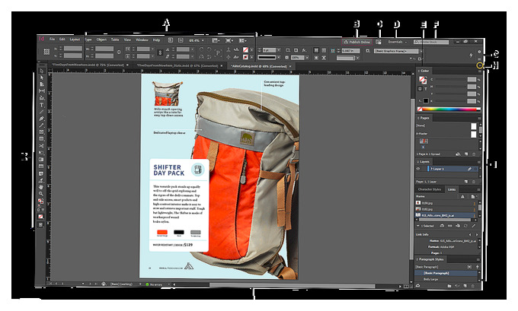Click create new page in Pages panel
This screenshot has height=311, width=518.
tap(466, 154)
